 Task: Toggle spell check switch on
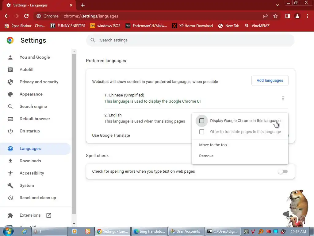pyautogui.click(x=283, y=171)
